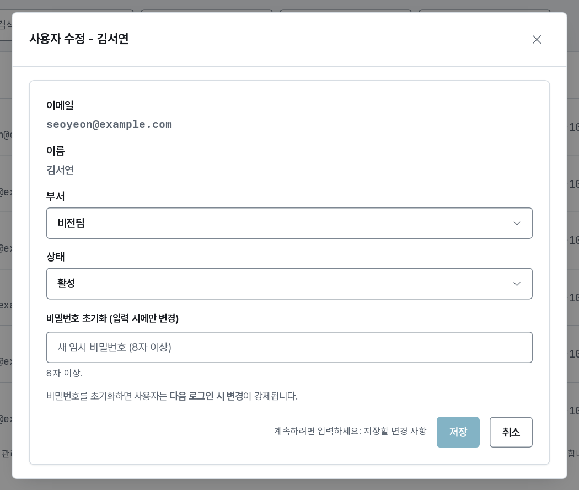Click the hint text 8자 이상.
The width and height of the screenshot is (579, 490).
[x=65, y=373]
